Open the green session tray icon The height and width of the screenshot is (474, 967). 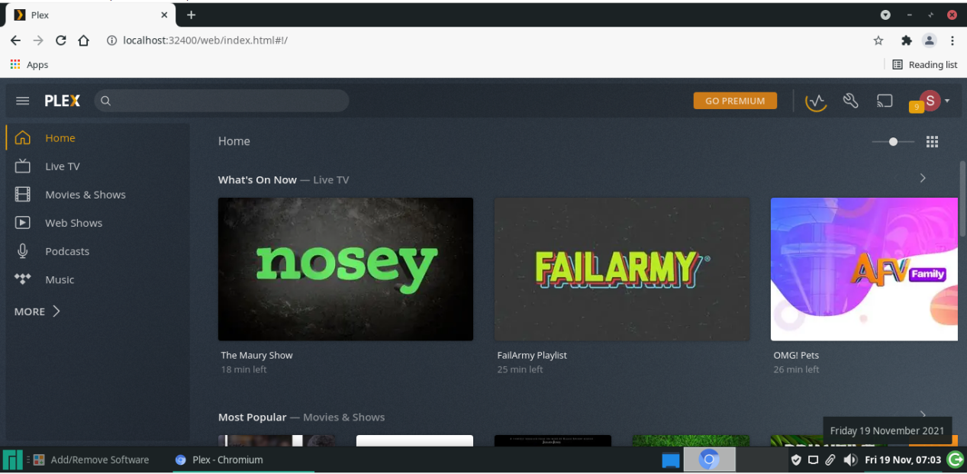point(956,459)
